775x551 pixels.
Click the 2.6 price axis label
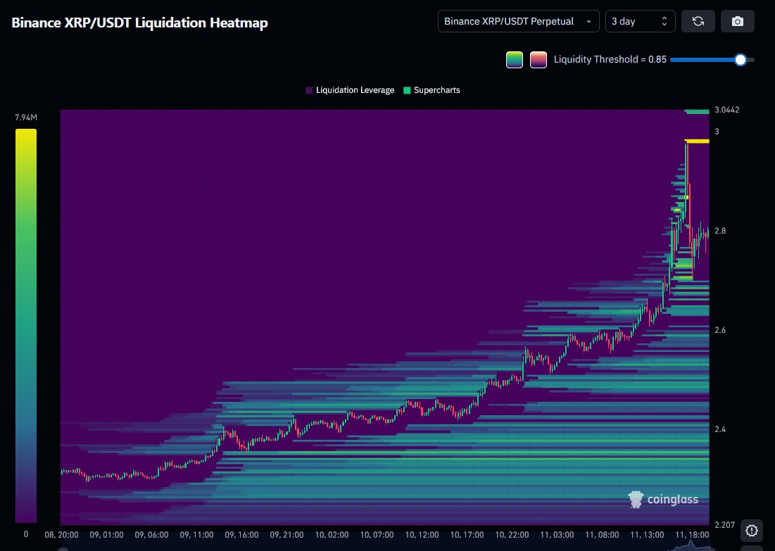tap(720, 330)
